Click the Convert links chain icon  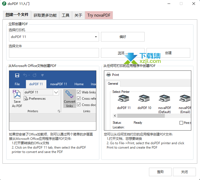[69, 94]
